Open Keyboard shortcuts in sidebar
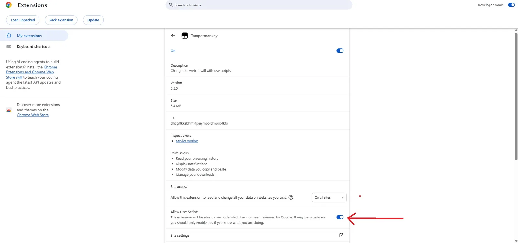 click(x=34, y=47)
